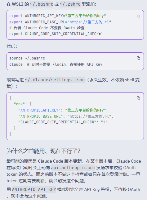Click the inline ~/.zshrc code snippet
Viewport: 147px width, 200px height.
coord(70,4)
